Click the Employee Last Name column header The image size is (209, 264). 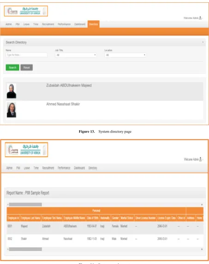pyautogui.click(x=30, y=218)
